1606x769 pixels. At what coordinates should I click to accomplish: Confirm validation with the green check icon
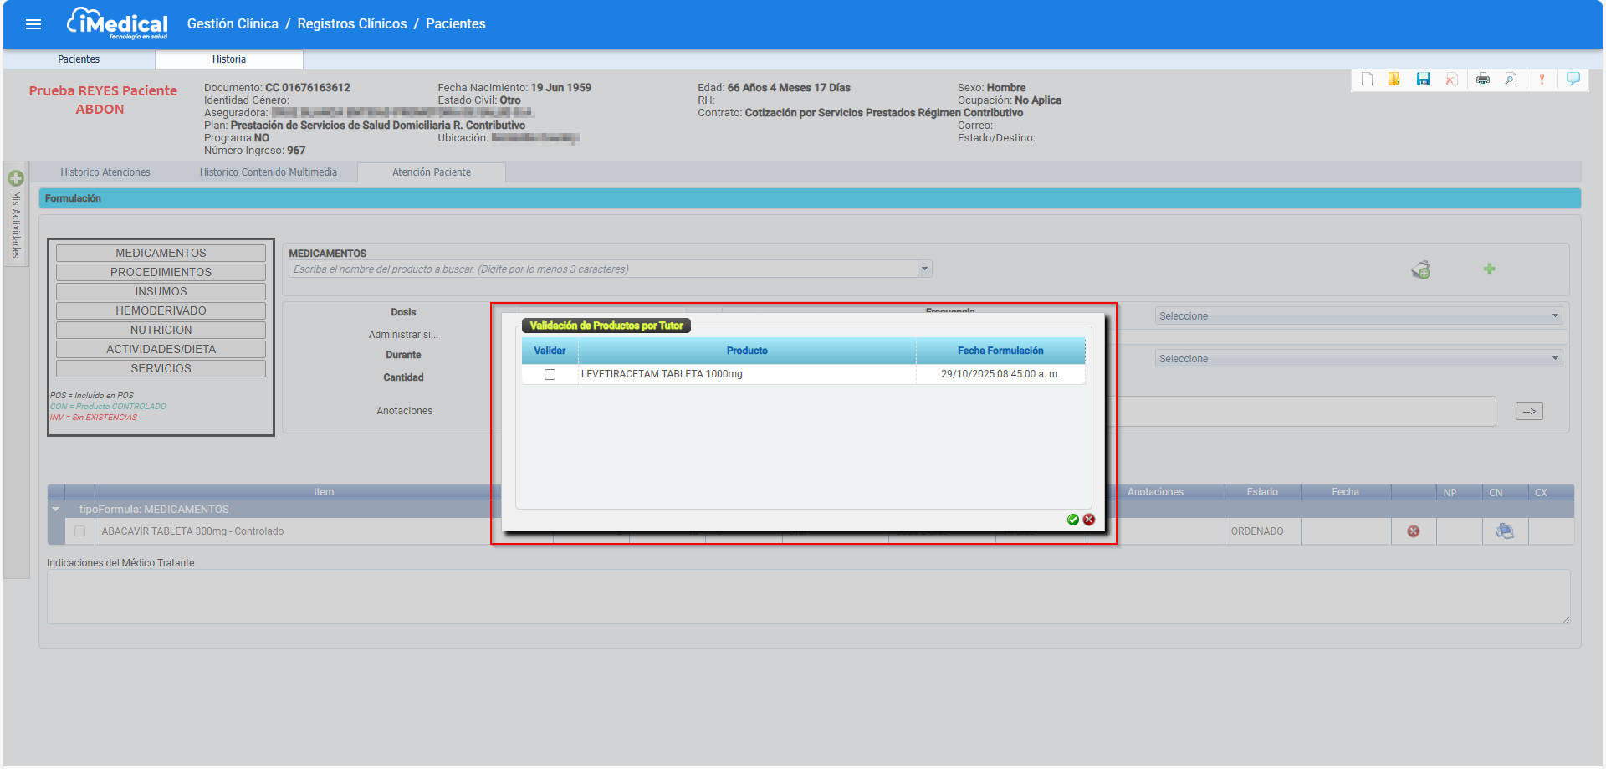click(1072, 520)
